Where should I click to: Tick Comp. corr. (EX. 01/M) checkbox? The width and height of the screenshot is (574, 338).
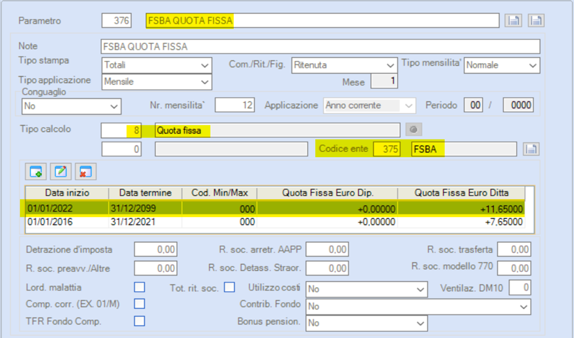[140, 303]
